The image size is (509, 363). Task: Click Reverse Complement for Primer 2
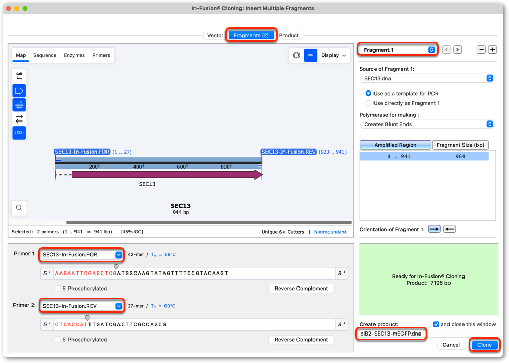301,340
